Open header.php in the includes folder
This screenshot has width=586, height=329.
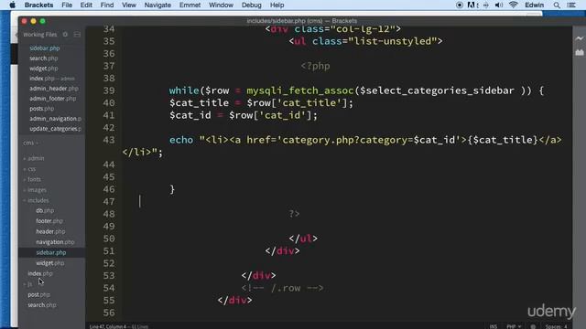(50, 231)
